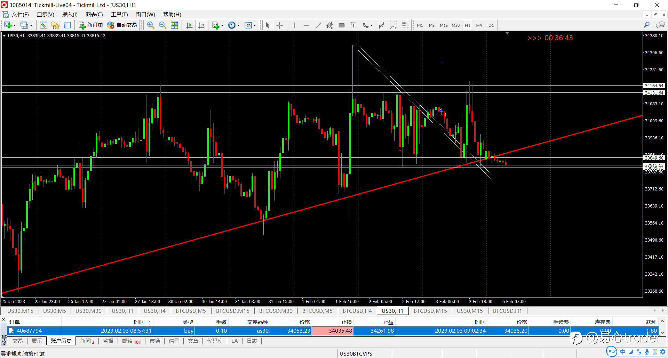Select the Cursor pointer tool

pyautogui.click(x=268, y=25)
